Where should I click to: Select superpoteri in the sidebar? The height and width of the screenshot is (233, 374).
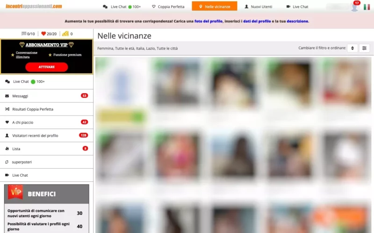click(x=22, y=162)
